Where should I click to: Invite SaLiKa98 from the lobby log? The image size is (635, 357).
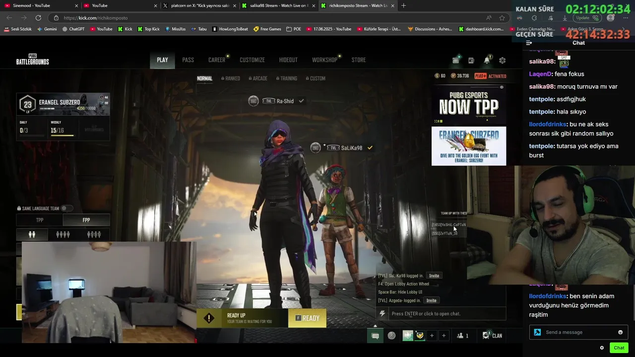click(x=434, y=276)
